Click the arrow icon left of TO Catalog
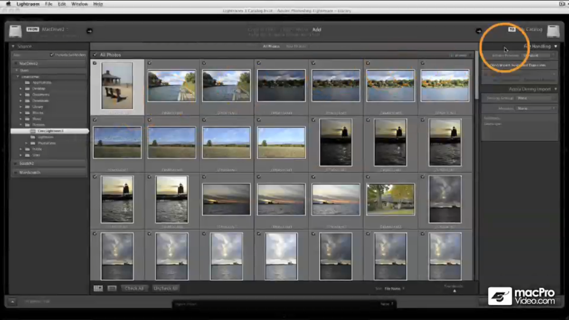 tap(479, 31)
